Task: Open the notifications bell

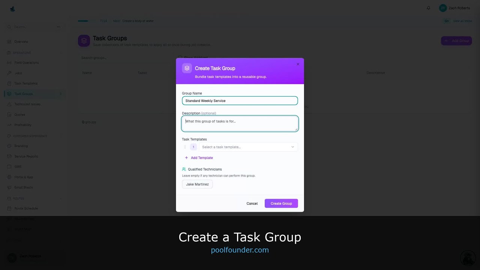Action: pos(429,8)
